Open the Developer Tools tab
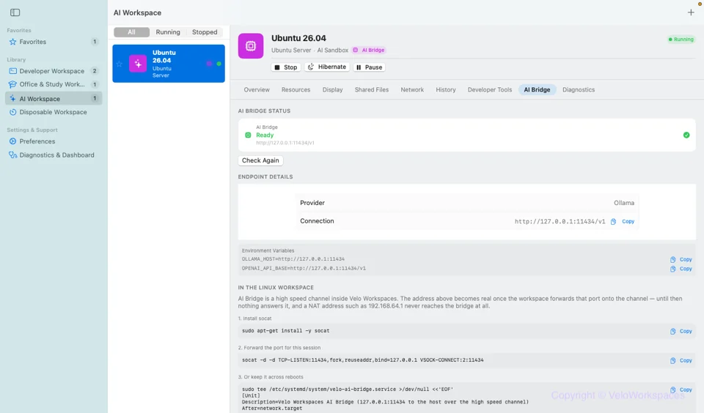This screenshot has height=413, width=704. [489, 89]
